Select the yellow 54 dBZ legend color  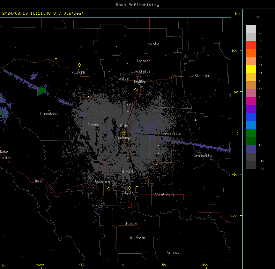coord(251,69)
